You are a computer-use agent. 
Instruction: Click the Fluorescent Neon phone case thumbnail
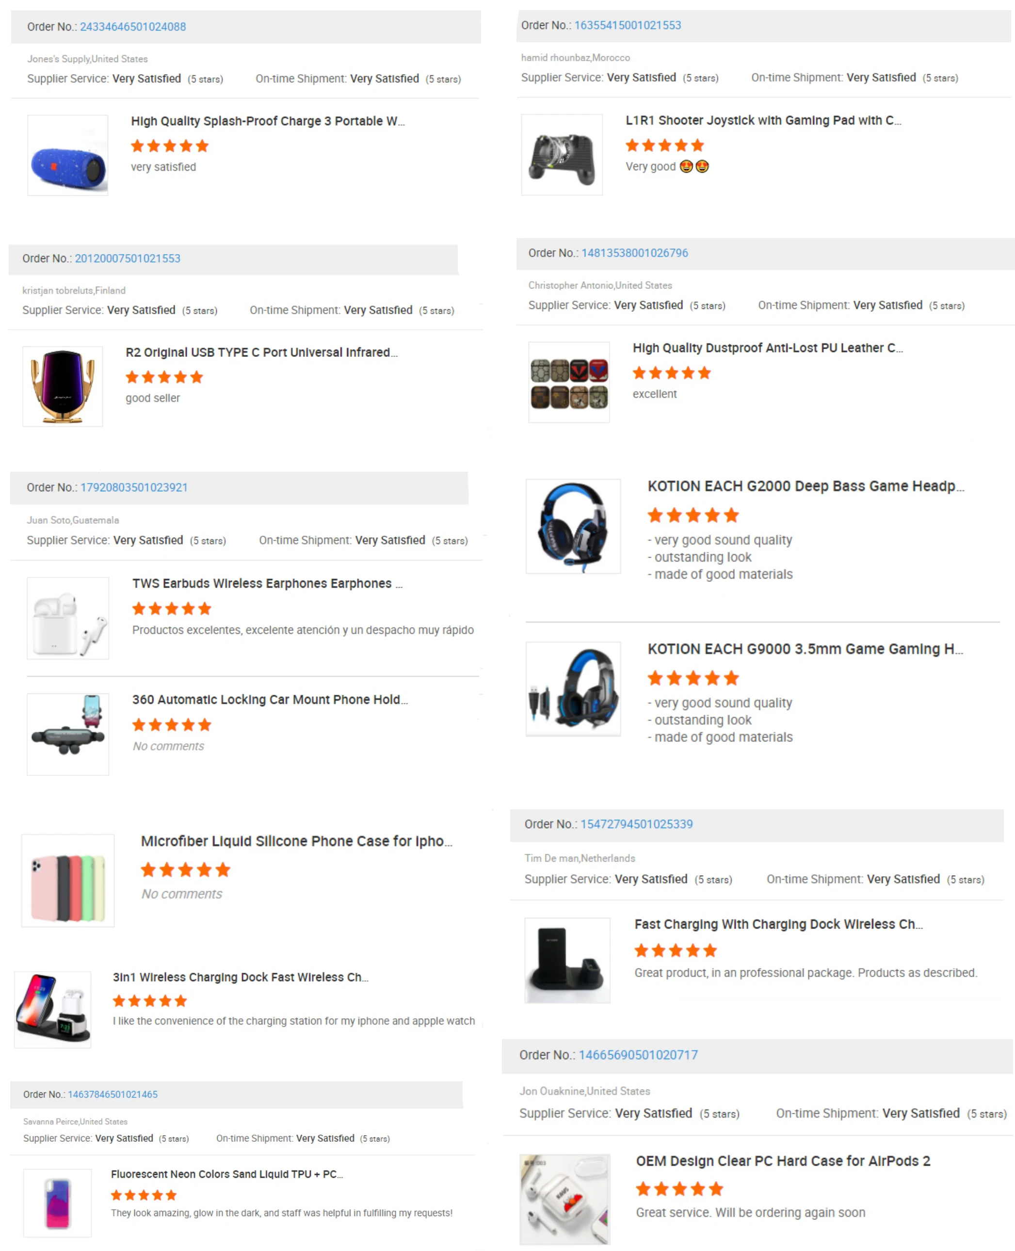point(57,1203)
